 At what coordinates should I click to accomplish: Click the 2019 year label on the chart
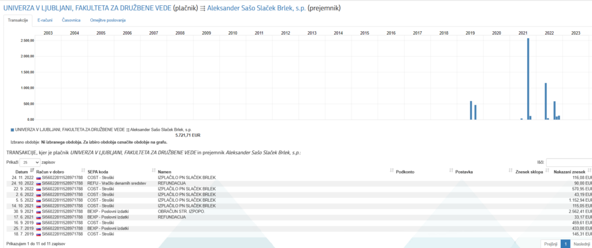click(470, 33)
